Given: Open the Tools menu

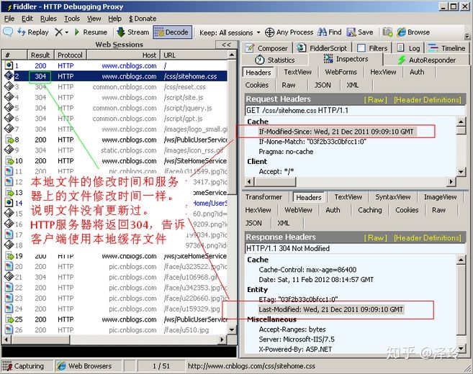Looking at the screenshot, I should pyautogui.click(x=72, y=19).
